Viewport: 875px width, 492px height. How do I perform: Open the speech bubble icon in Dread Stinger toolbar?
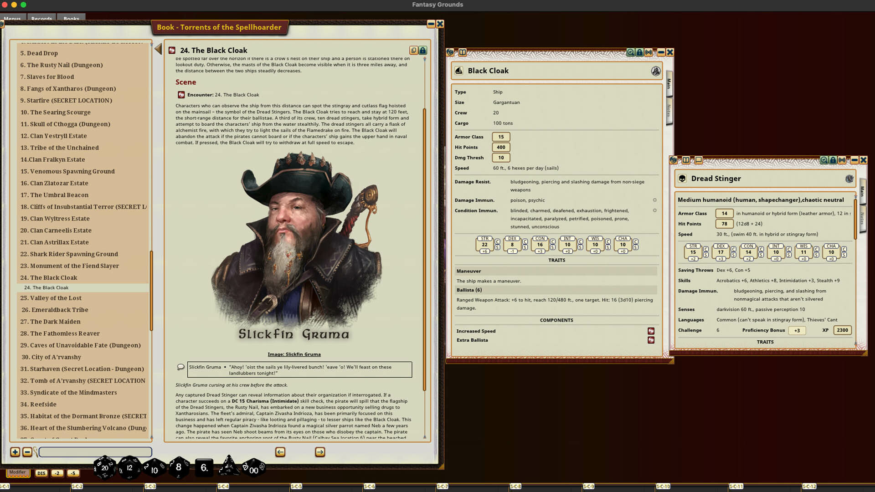coord(698,160)
